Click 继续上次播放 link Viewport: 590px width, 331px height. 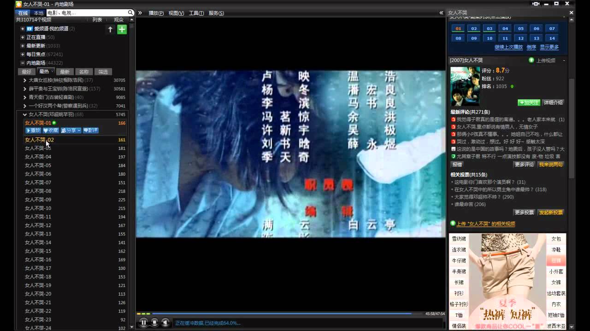pos(509,47)
